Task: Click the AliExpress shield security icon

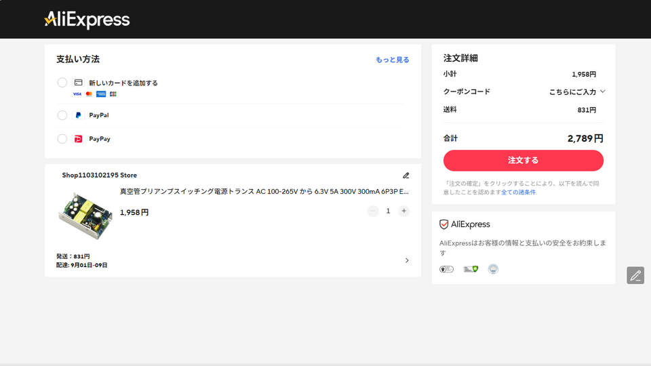Action: pyautogui.click(x=444, y=224)
